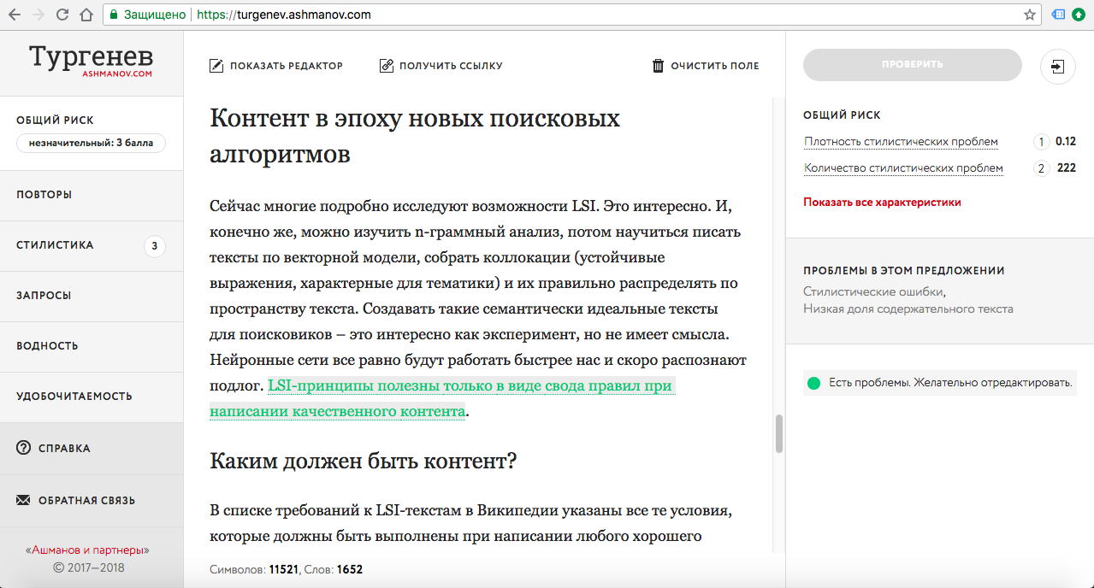
Task: Click the pencil icon beside Показать редактор
Action: (x=216, y=66)
